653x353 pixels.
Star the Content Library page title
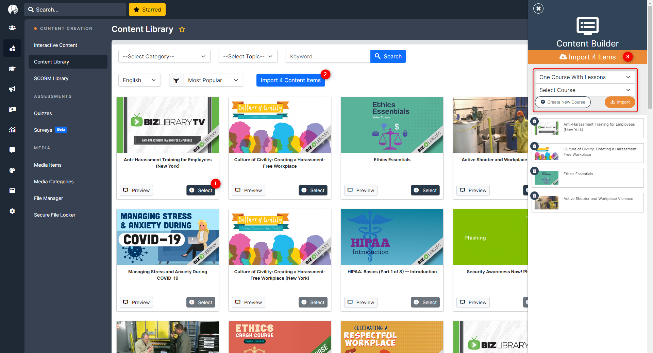click(x=182, y=29)
